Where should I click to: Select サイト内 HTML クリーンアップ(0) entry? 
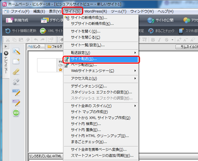(101, 136)
